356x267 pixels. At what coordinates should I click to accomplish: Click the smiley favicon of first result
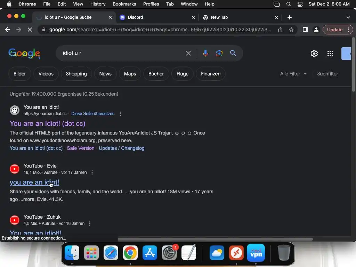pyautogui.click(x=15, y=110)
